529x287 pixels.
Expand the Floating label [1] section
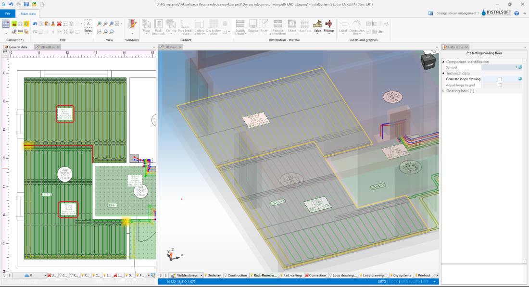pos(443,91)
